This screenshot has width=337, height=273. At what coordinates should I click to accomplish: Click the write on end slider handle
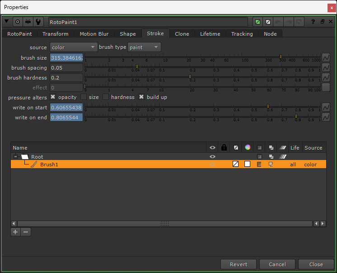(296, 116)
